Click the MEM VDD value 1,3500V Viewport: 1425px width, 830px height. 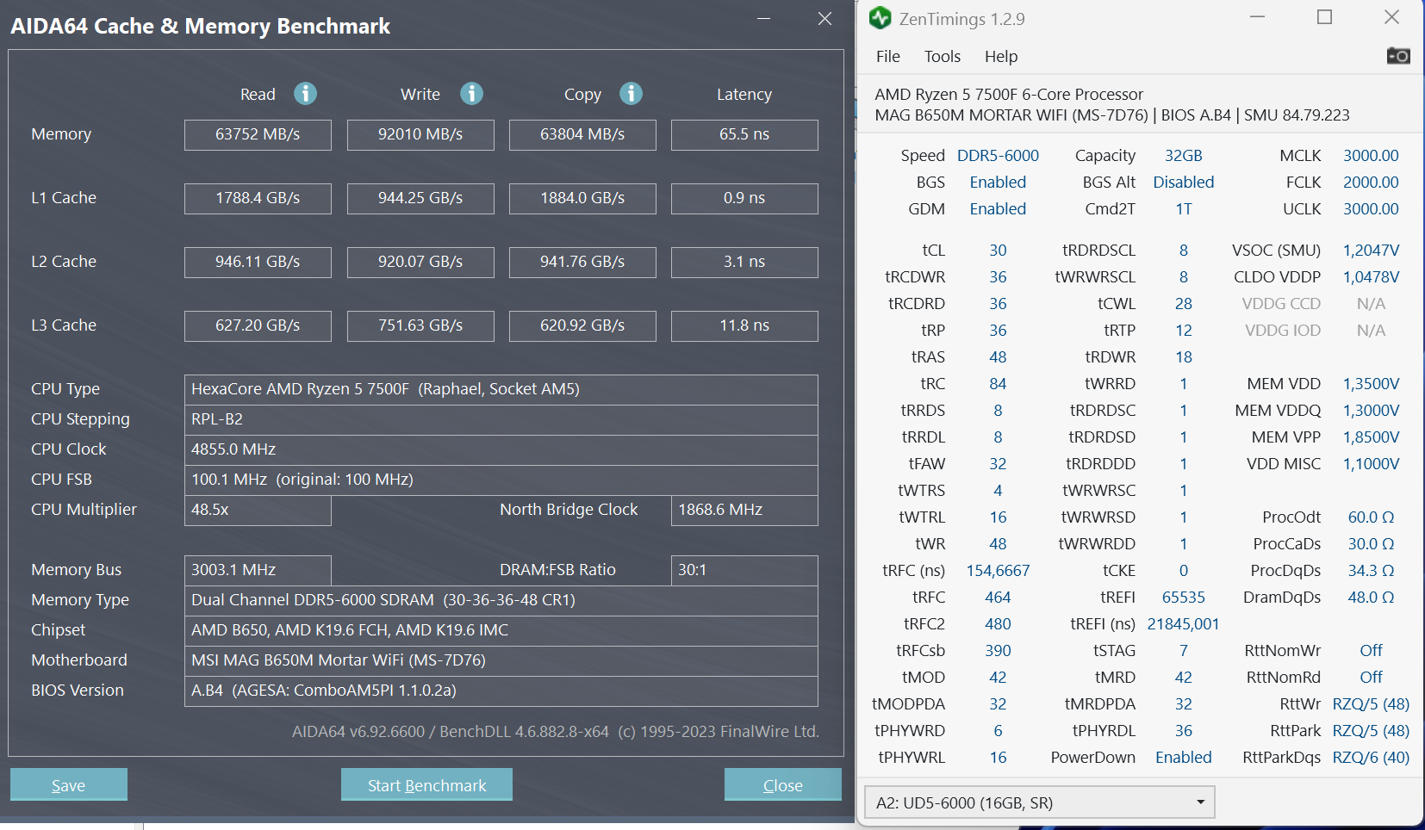click(1371, 384)
